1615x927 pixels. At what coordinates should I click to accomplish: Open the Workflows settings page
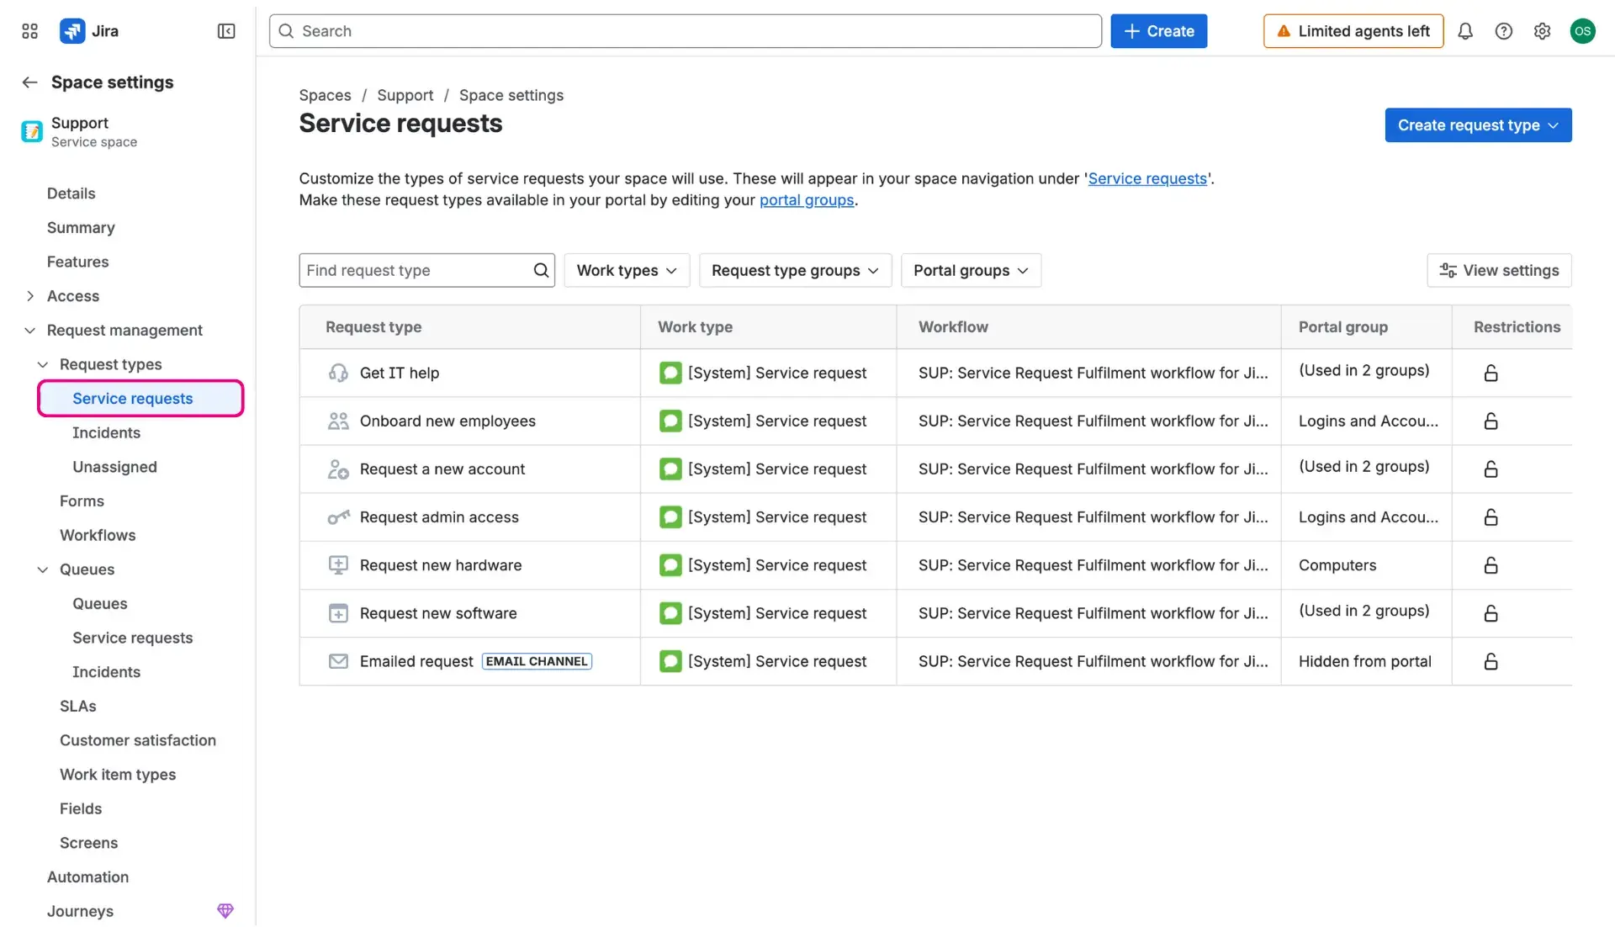click(97, 534)
